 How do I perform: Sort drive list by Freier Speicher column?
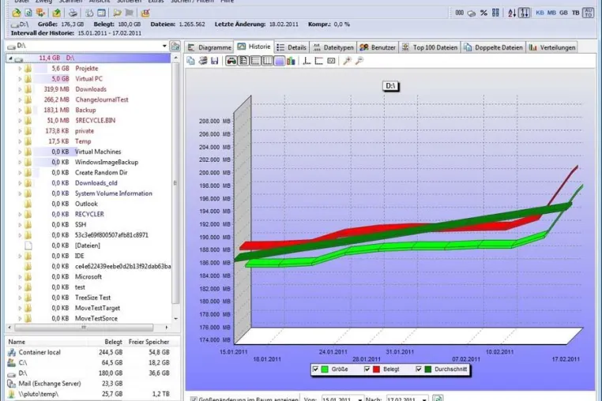[149, 342]
